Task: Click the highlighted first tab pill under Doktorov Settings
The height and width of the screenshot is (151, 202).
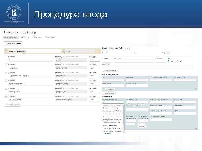Action: tap(11, 37)
